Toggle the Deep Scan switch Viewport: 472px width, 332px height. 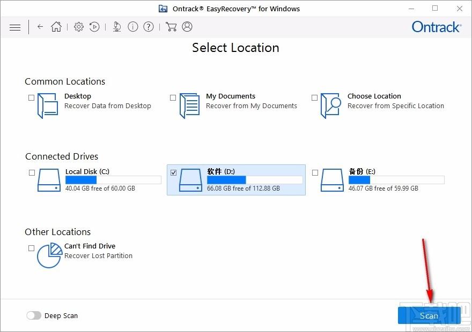pos(34,315)
